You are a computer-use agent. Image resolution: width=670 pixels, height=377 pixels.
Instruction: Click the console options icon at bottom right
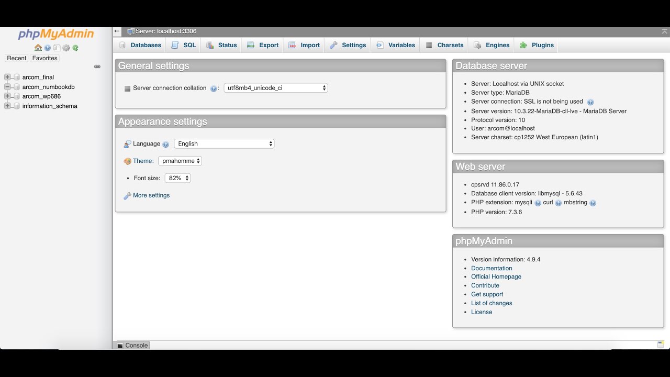(661, 345)
